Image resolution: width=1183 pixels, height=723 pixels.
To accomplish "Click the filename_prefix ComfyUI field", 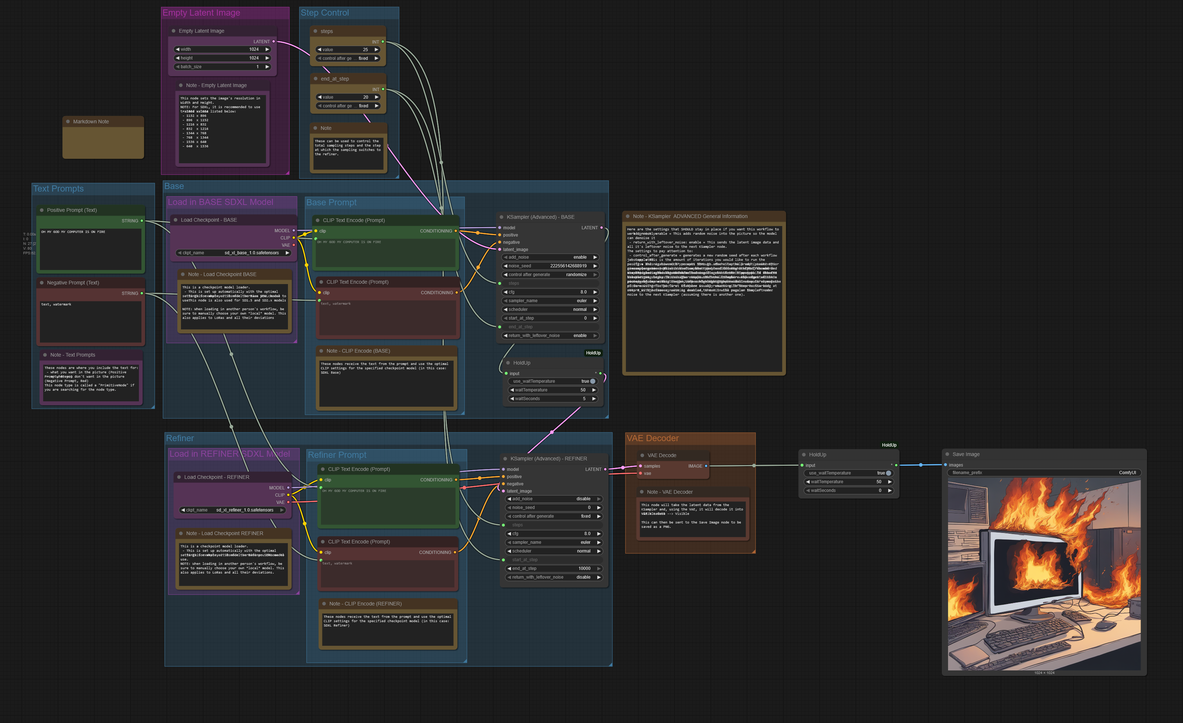I will (x=1044, y=473).
